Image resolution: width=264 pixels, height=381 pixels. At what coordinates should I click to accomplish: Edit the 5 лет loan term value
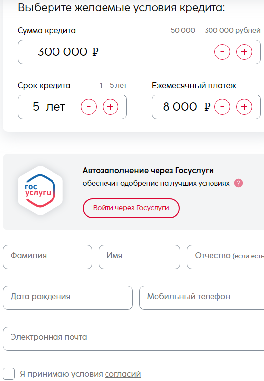(49, 107)
